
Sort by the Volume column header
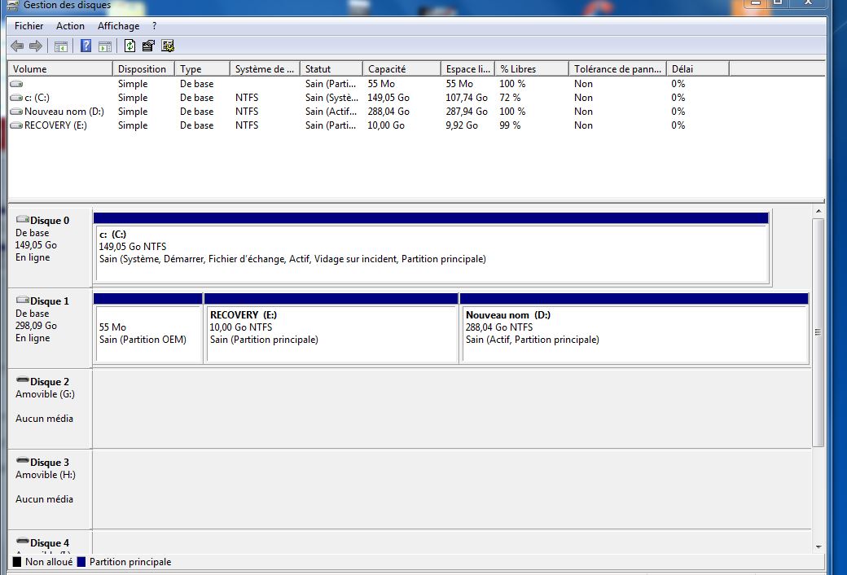pos(60,69)
